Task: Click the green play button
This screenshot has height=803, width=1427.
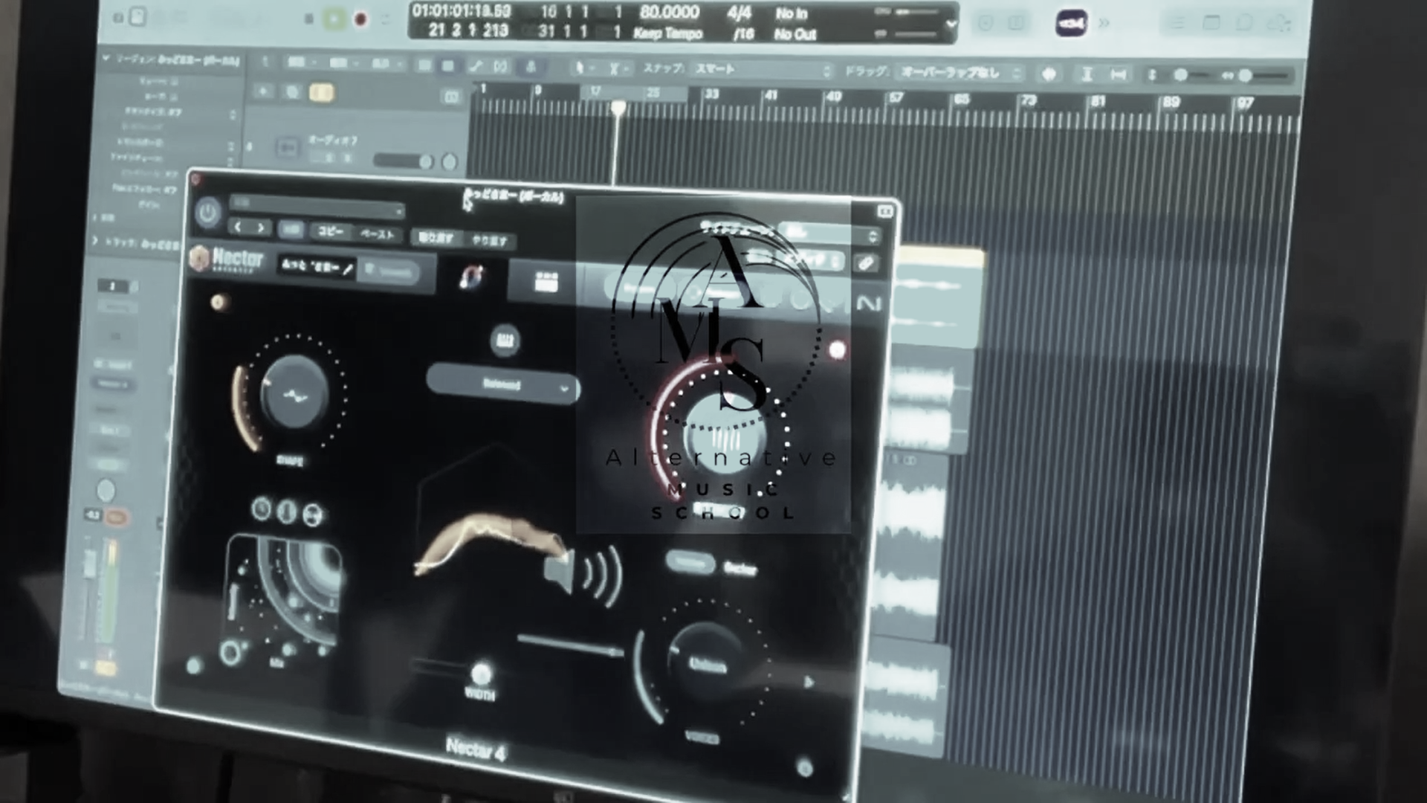Action: (x=334, y=19)
